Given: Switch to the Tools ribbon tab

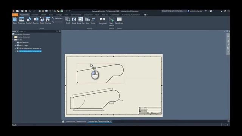Looking at the screenshot, I should click(x=51, y=15).
